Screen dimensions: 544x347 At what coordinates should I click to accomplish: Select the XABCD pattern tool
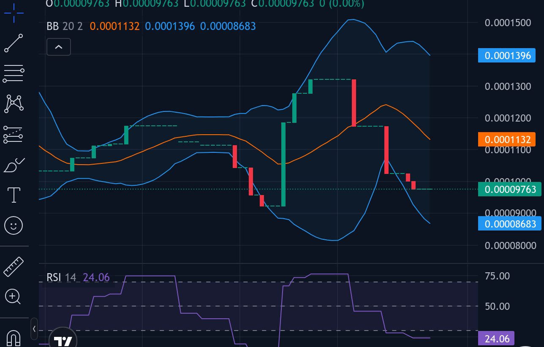pos(14,103)
